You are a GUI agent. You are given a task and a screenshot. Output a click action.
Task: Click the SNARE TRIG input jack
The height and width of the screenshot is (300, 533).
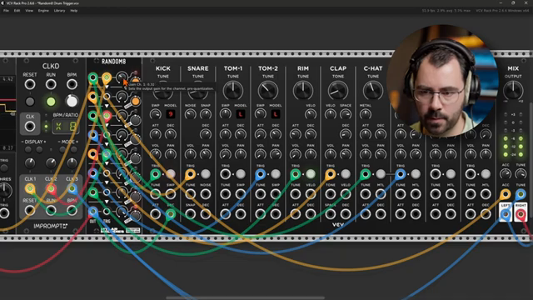point(191,174)
